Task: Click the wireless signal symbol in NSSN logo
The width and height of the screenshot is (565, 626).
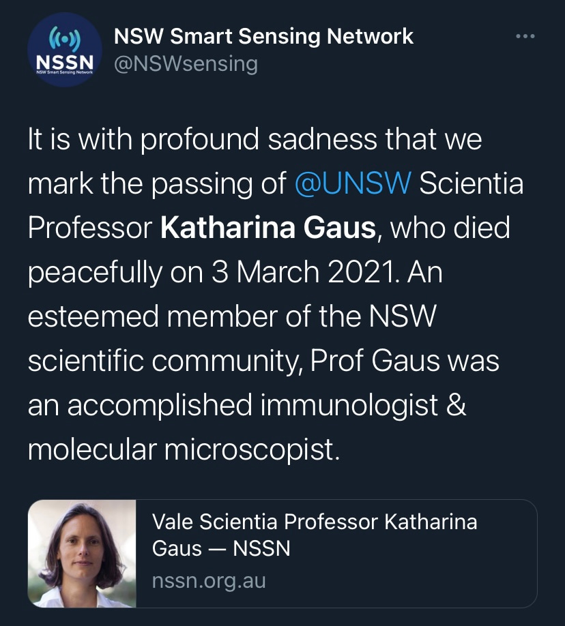Action: pyautogui.click(x=65, y=38)
